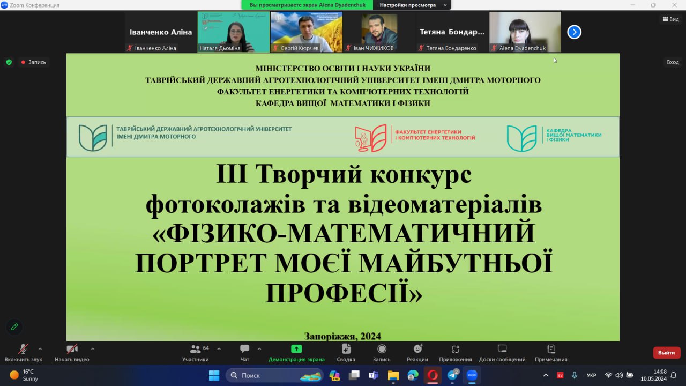Switch keyboard language from УКР
Viewport: 686px width, 386px height.
click(591, 375)
